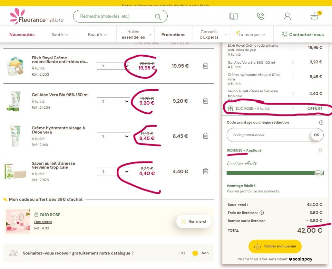Open the Promotions menu item
The height and width of the screenshot is (269, 332).
[173, 34]
